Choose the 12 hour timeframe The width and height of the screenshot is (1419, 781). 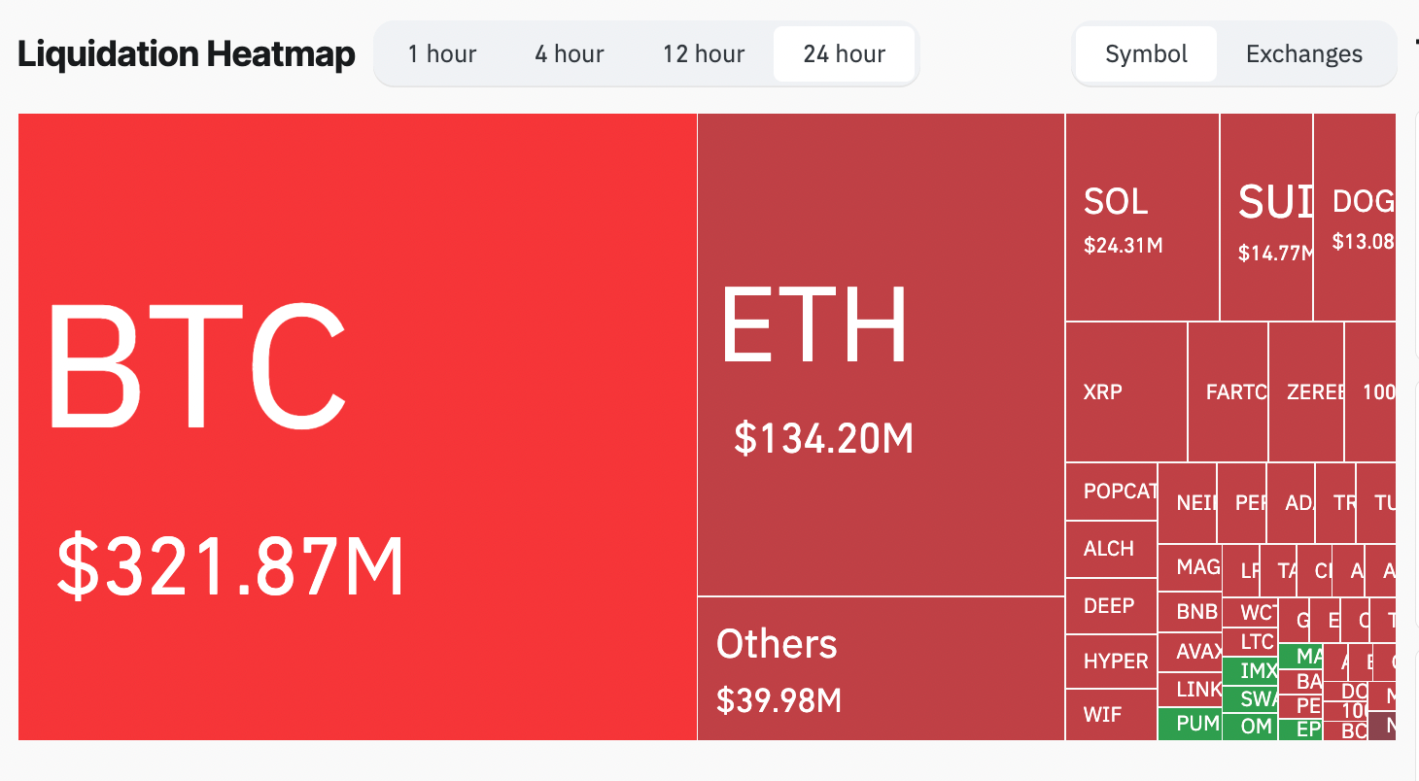point(704,53)
